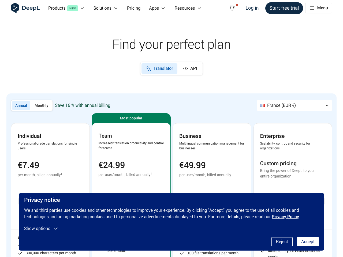Click the API code brackets icon

click(x=185, y=69)
